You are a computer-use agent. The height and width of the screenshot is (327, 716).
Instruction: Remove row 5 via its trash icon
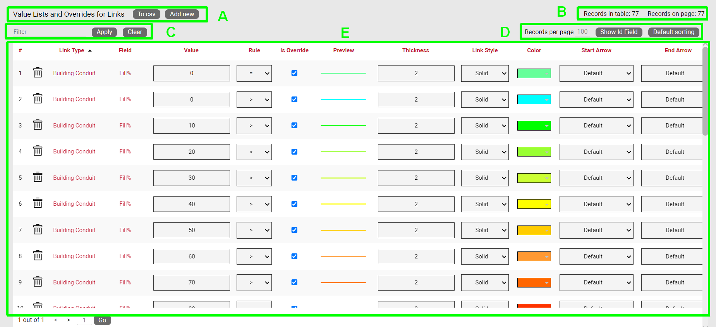[x=38, y=177]
